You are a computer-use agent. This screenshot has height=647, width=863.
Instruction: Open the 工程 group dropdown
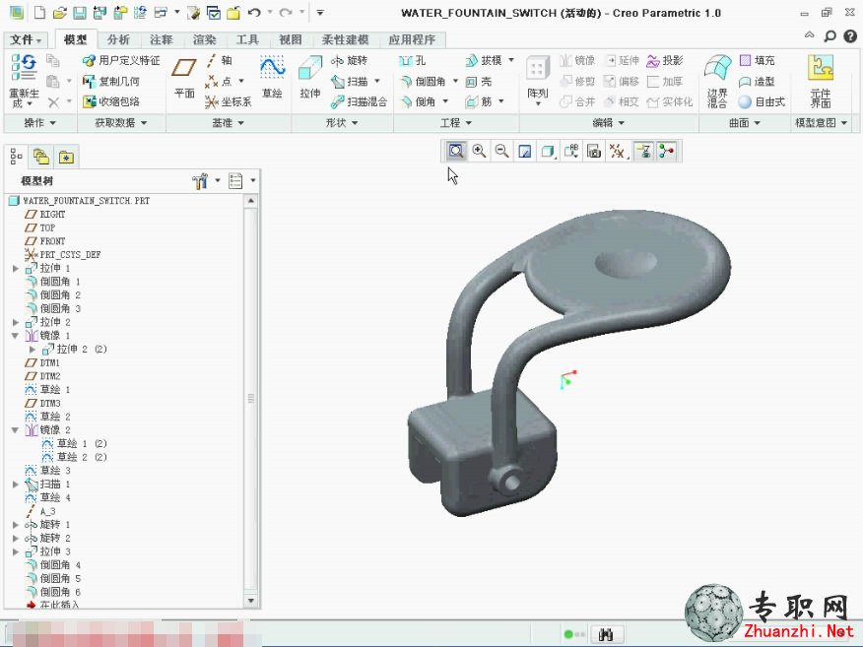(456, 123)
